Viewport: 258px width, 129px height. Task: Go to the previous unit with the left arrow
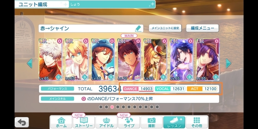point(30,63)
